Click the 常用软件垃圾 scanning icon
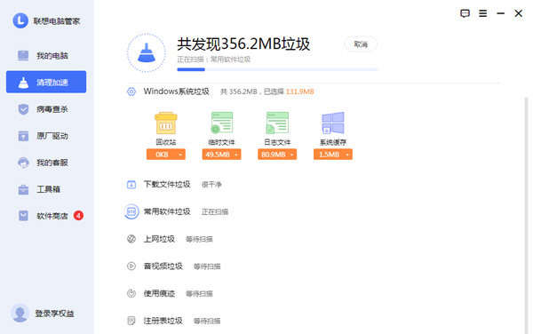533x334 pixels. pyautogui.click(x=131, y=211)
